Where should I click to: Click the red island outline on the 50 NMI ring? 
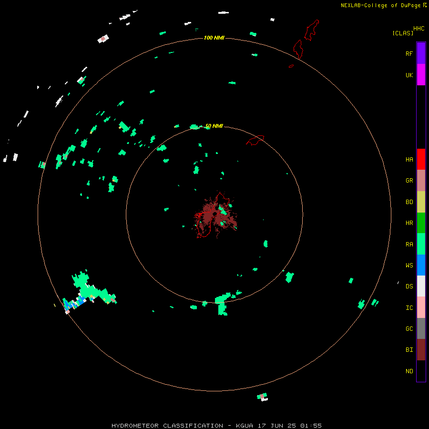pos(255,140)
